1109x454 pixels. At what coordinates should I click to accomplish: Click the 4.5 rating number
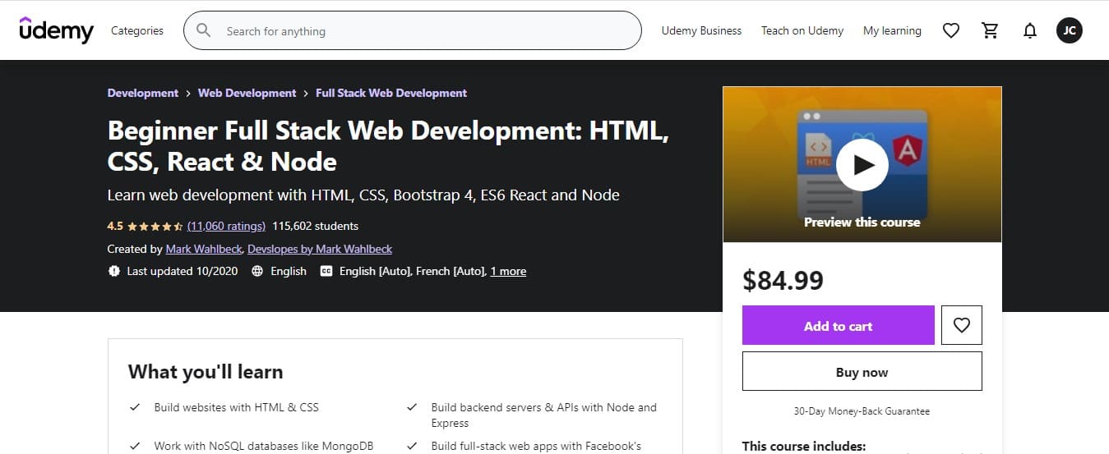click(115, 226)
